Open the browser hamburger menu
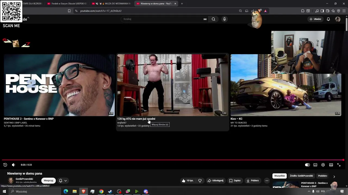This screenshot has width=348, height=195. pyautogui.click(x=344, y=11)
